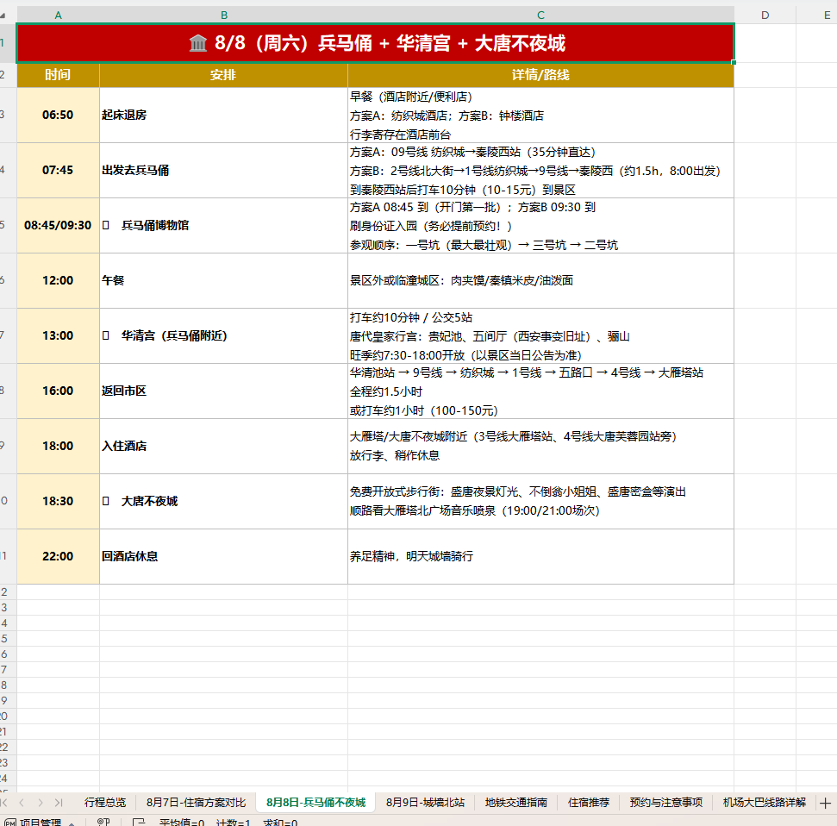
Task: Select the 方案A：09号线 纺织城→秦陵西站 details cell
Action: [540, 171]
